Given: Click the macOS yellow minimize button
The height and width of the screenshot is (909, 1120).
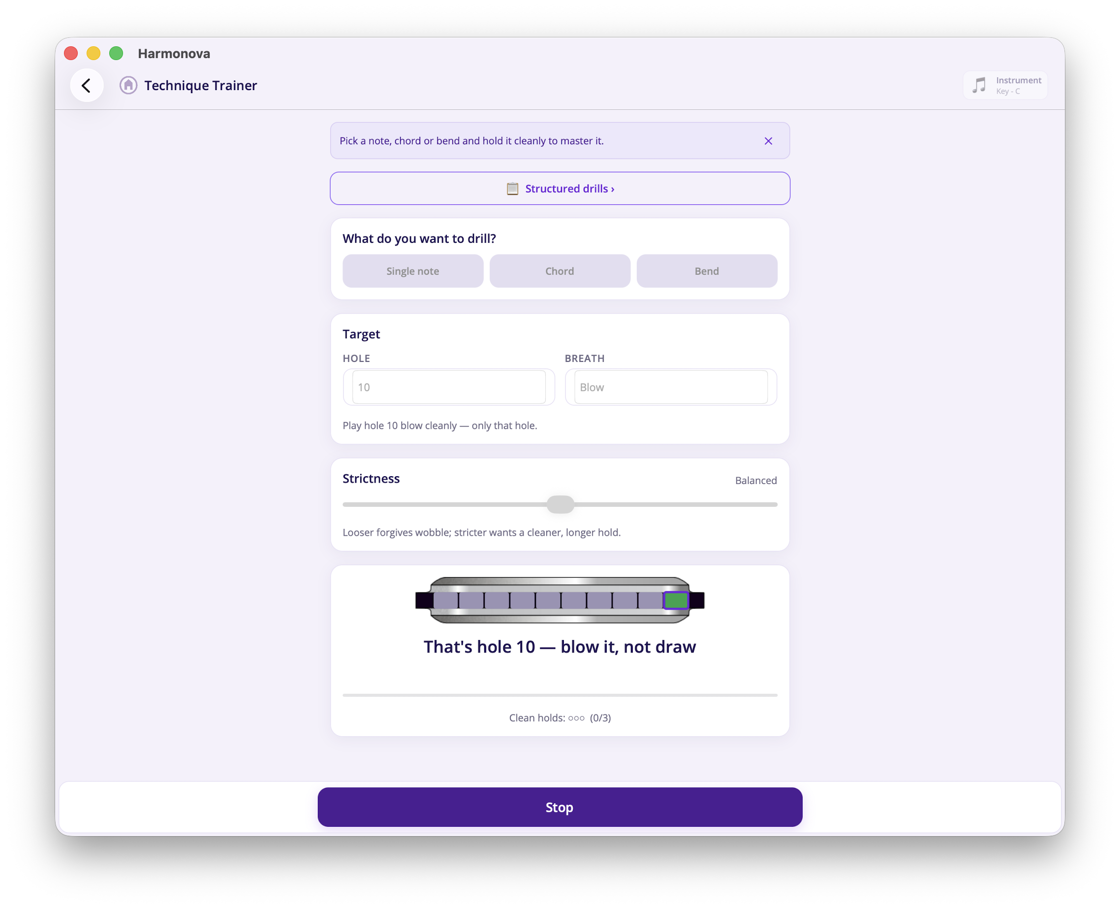Looking at the screenshot, I should pos(93,53).
